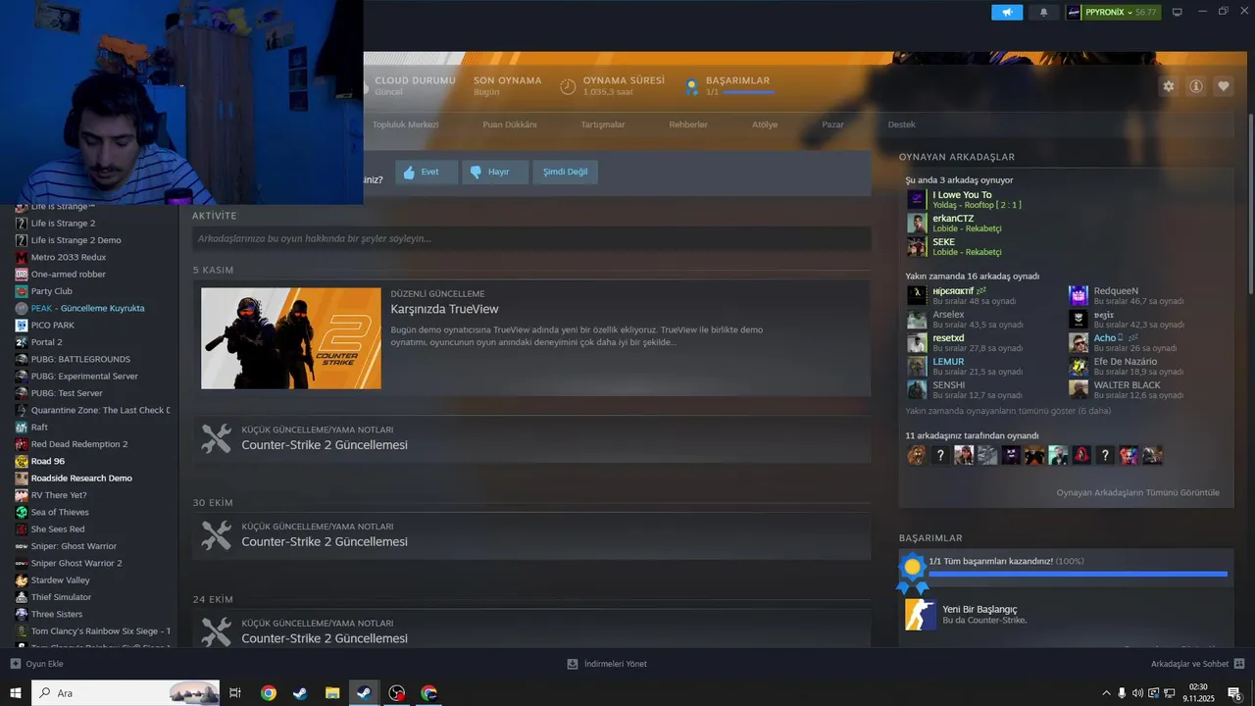The height and width of the screenshot is (706, 1255).
Task: Open OBS Studio from the taskbar
Action: point(396,693)
